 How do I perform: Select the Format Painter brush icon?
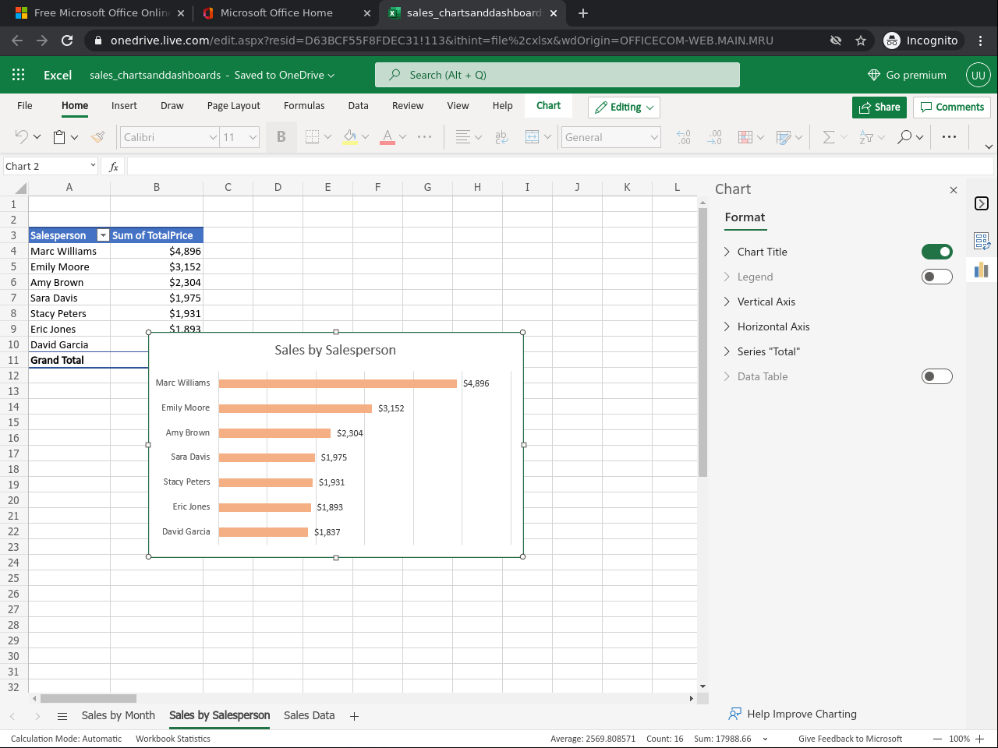(x=98, y=137)
